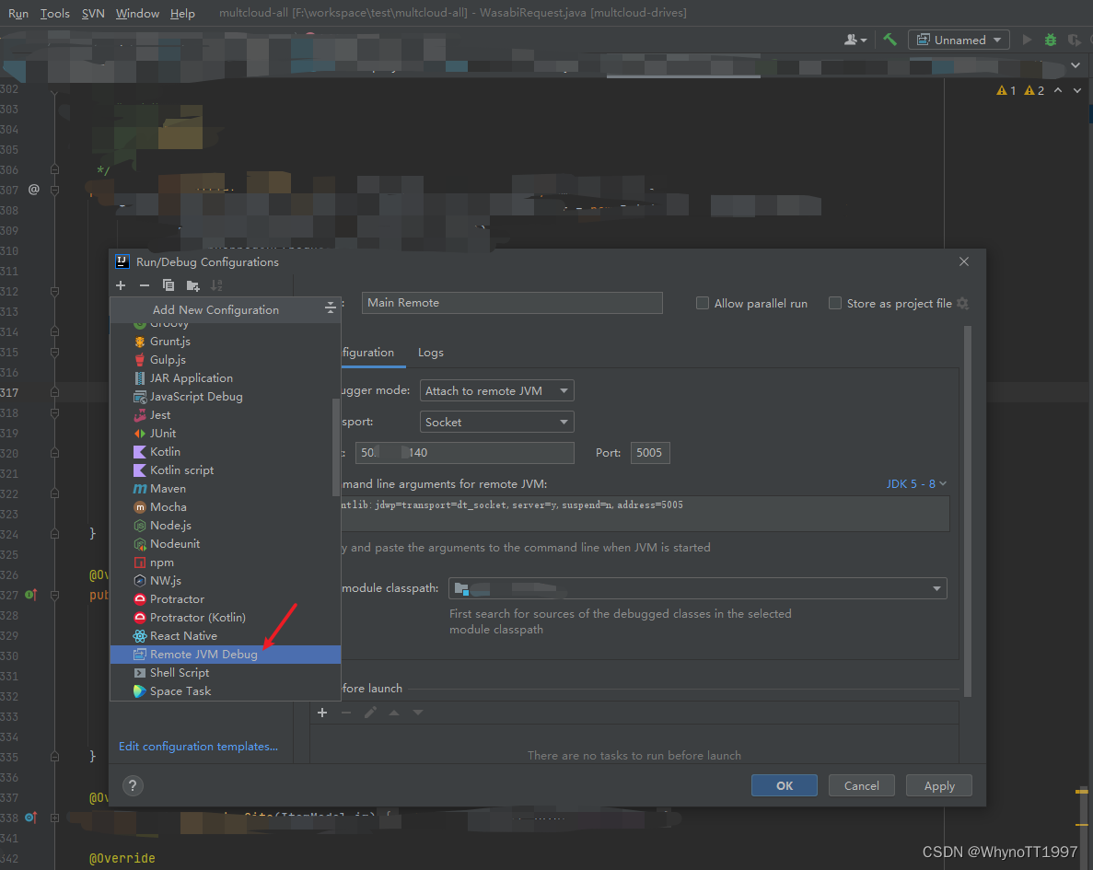This screenshot has height=870, width=1093.
Task: Collapse the Add New Configuration list icon
Action: [x=331, y=308]
